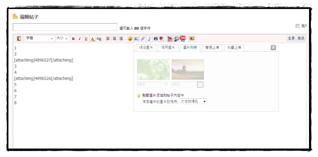The height and width of the screenshot is (157, 318).
Task: Open the font color picker
Action: click(92, 39)
